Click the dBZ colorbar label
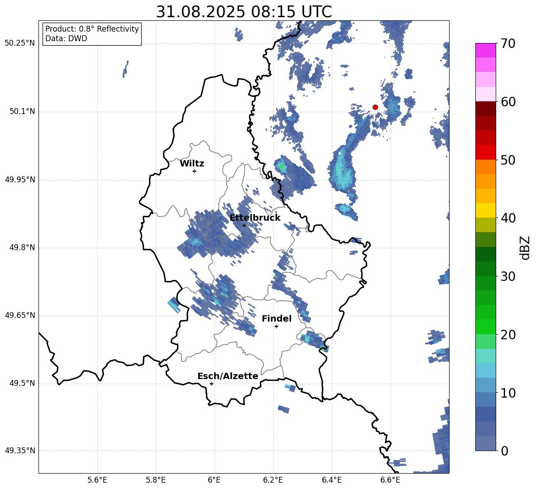 point(525,247)
